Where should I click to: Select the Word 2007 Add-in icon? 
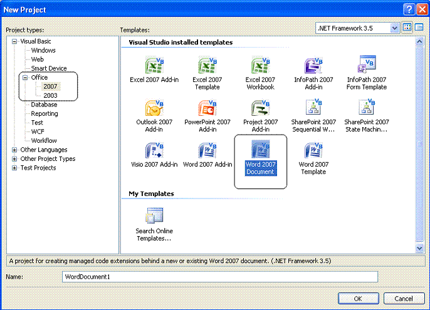(x=207, y=150)
